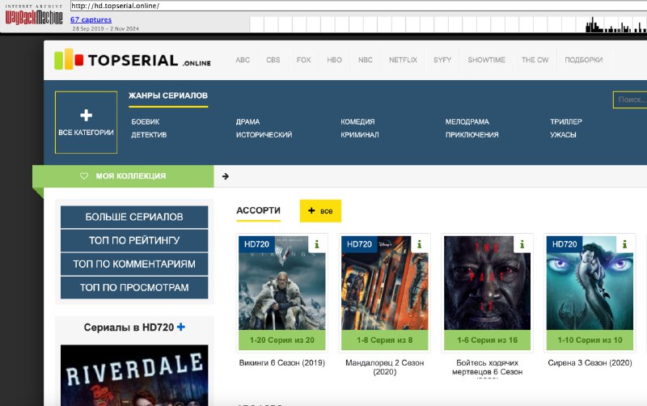
Task: Open the ПОДБОРКИ menu item
Action: tap(584, 60)
